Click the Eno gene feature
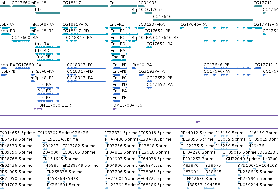278x190 pixels. coord(123,6)
